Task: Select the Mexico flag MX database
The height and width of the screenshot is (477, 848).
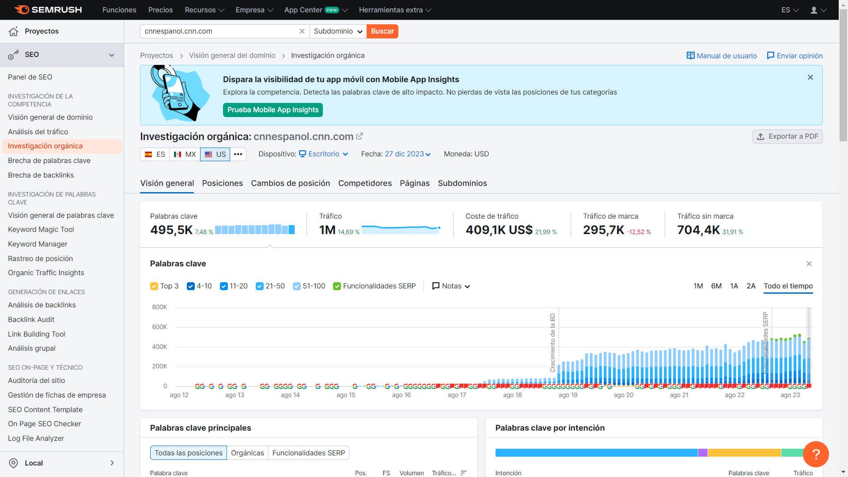Action: click(185, 154)
